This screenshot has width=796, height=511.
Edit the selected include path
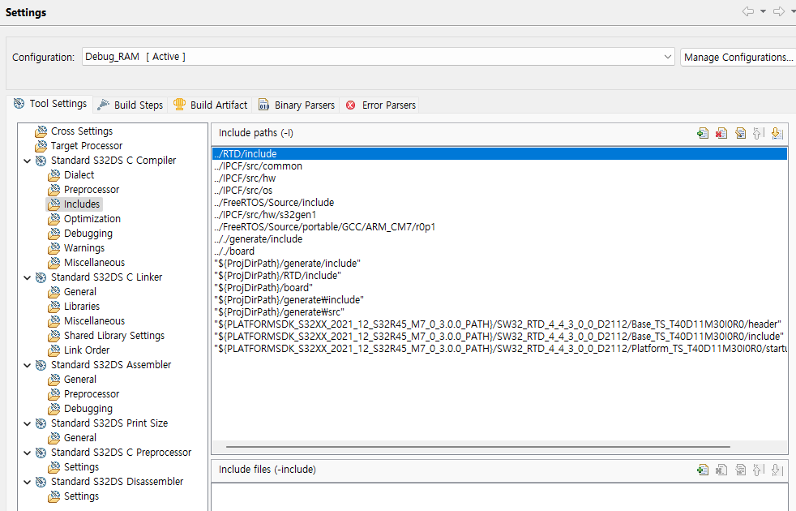click(x=740, y=134)
